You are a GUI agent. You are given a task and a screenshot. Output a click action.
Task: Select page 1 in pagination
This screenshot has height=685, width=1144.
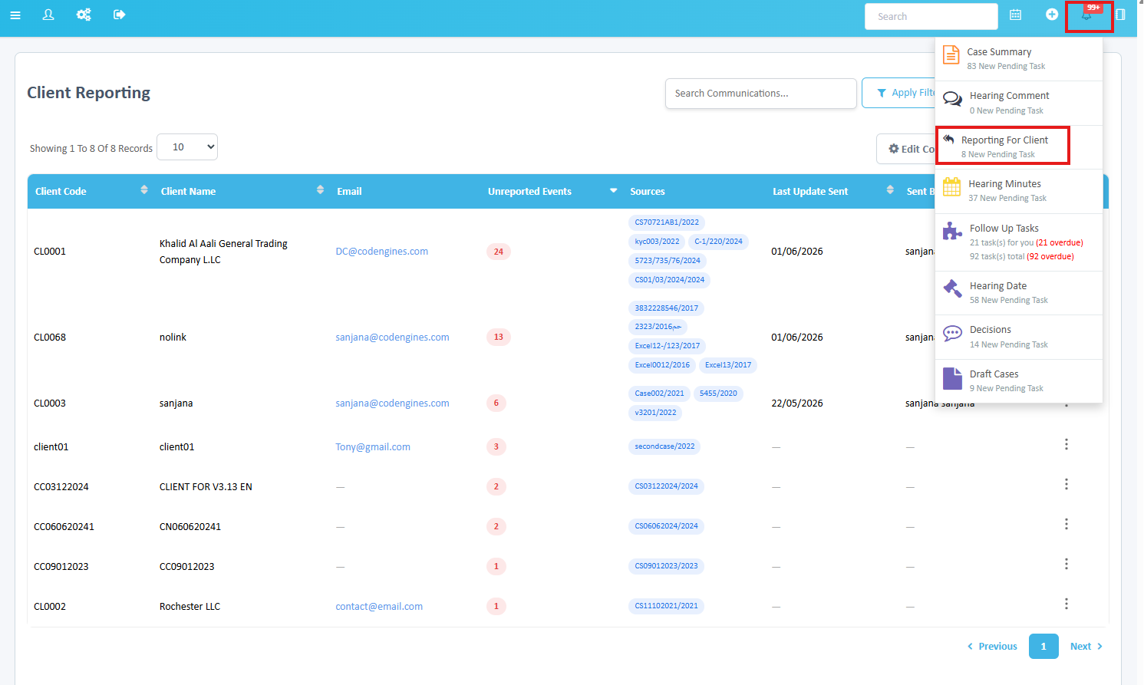[1043, 647]
